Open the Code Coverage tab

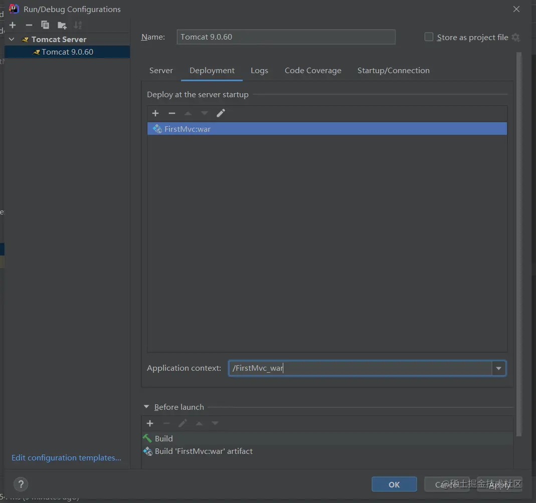point(313,70)
